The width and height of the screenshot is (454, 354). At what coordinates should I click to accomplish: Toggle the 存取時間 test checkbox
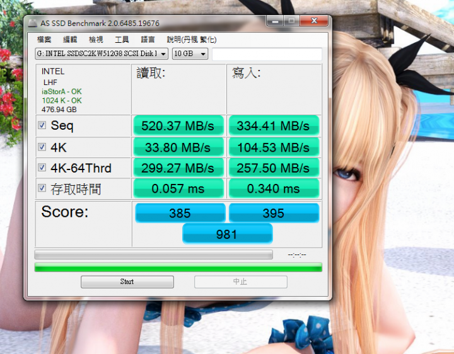tap(42, 188)
